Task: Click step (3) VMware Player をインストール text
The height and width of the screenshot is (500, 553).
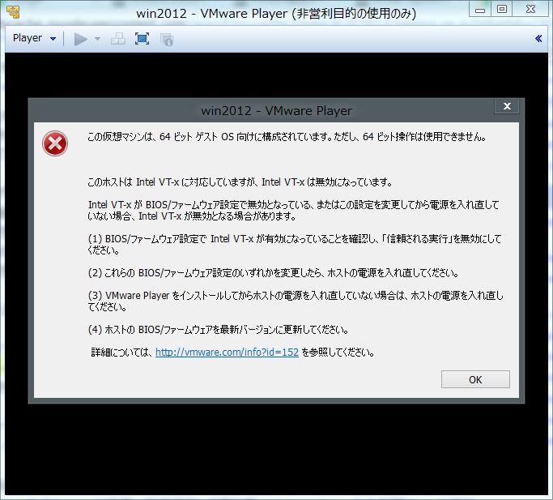Action: (x=296, y=301)
